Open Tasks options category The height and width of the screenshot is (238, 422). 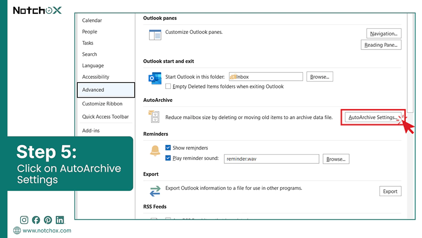pyautogui.click(x=88, y=43)
